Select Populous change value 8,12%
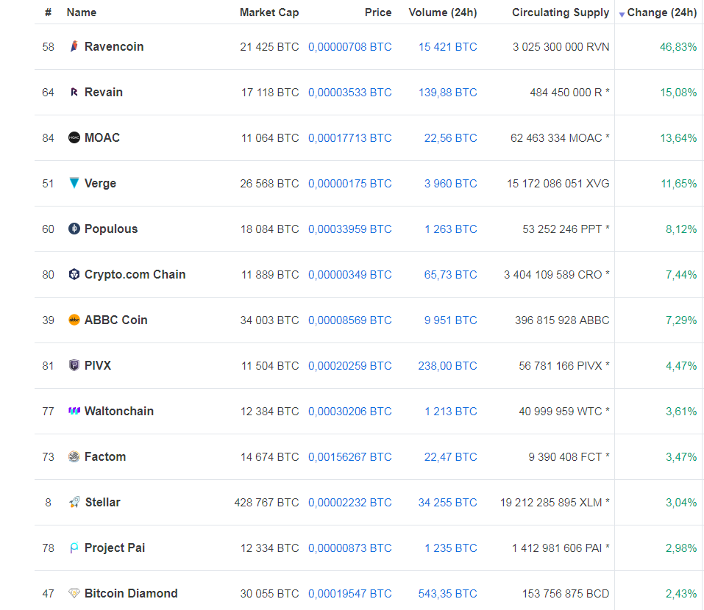The width and height of the screenshot is (704, 610). [681, 229]
